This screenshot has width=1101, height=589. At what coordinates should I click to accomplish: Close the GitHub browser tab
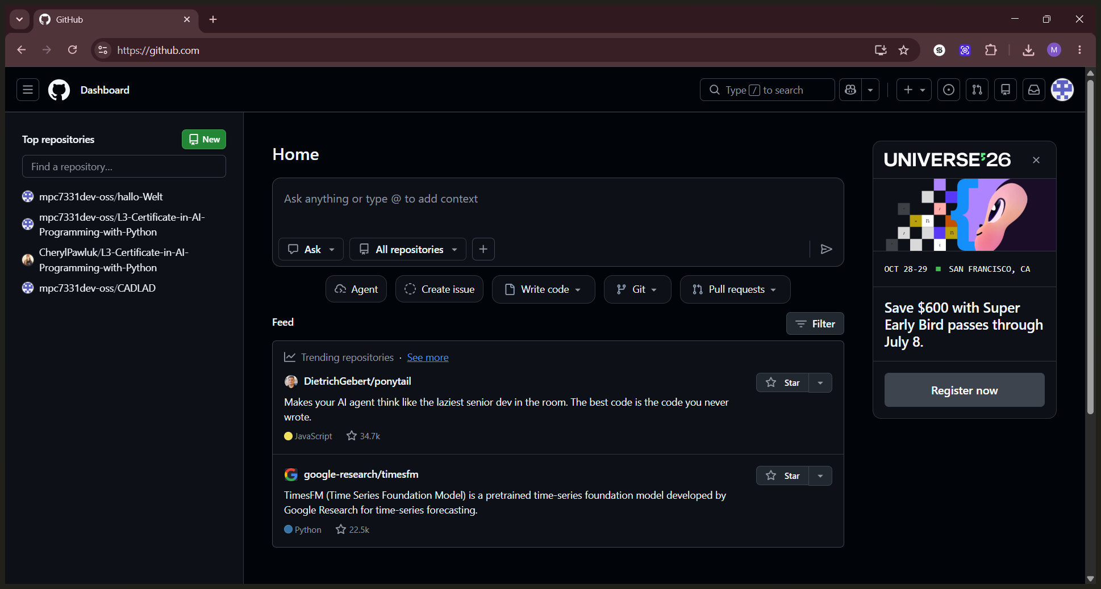pos(187,19)
